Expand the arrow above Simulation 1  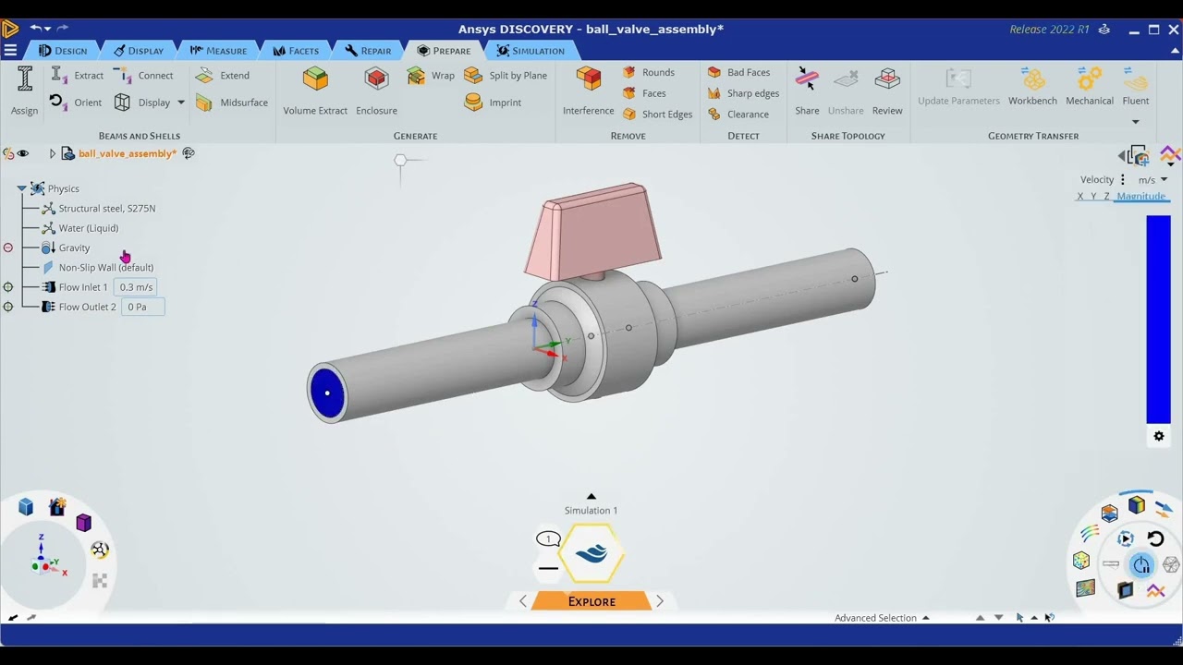tap(591, 497)
